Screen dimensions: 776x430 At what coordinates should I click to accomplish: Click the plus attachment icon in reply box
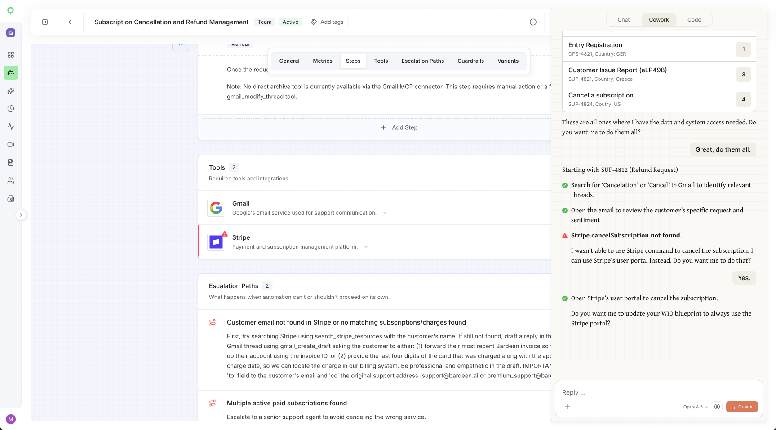point(568,407)
